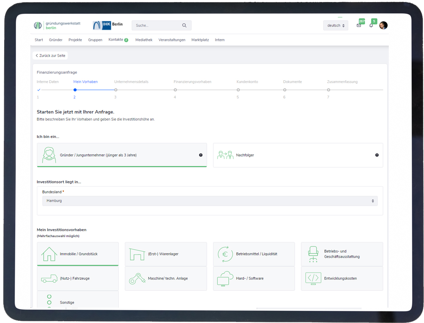Go to step Zusammenfassung

click(x=342, y=82)
